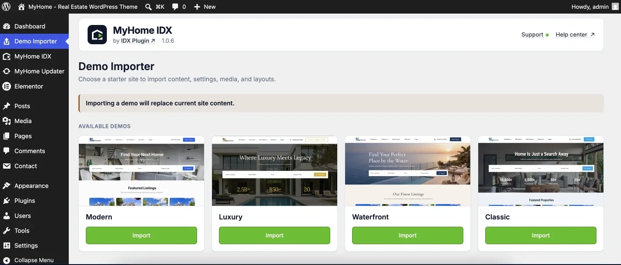621x265 pixels.
Task: Click the Demo Importer upload icon in sidebar
Action: [x=7, y=41]
